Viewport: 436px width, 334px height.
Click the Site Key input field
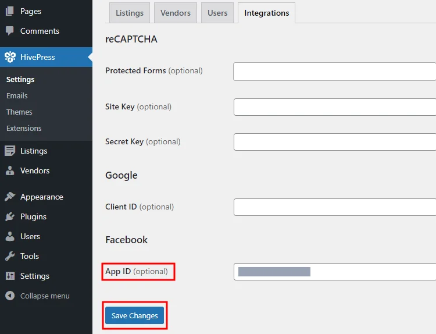coord(335,107)
